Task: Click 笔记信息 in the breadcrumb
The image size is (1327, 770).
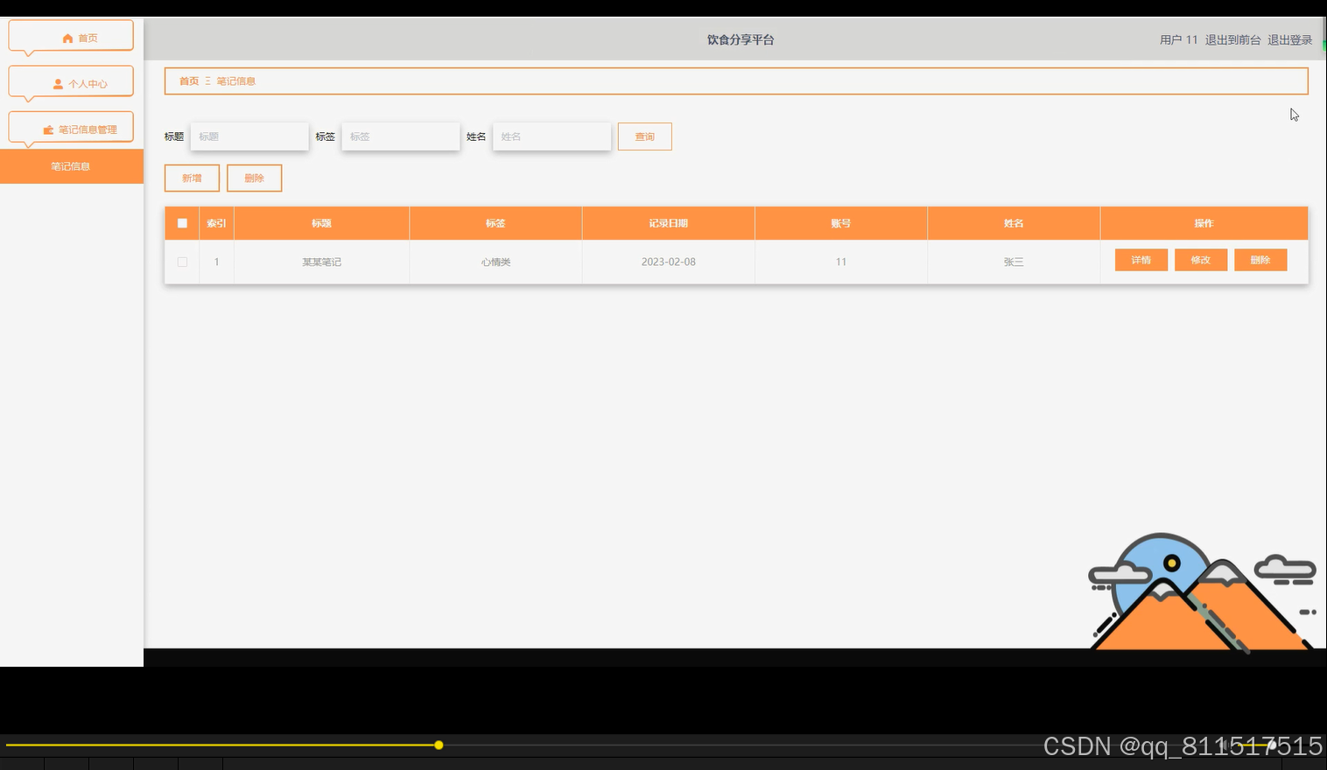Action: 236,81
